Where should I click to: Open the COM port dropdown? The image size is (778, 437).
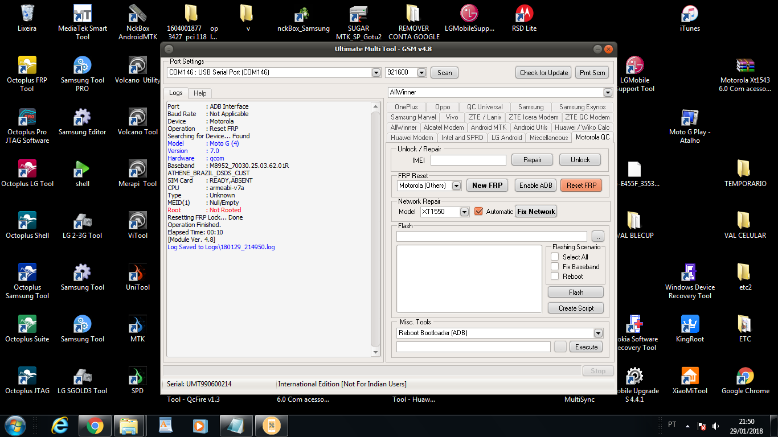point(376,72)
